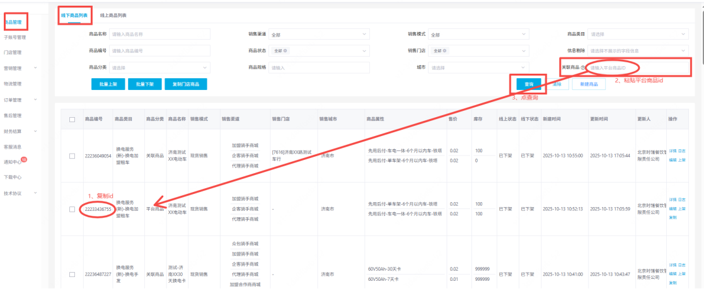
Task: Expand the 商品分类 dropdown
Action: coord(159,67)
